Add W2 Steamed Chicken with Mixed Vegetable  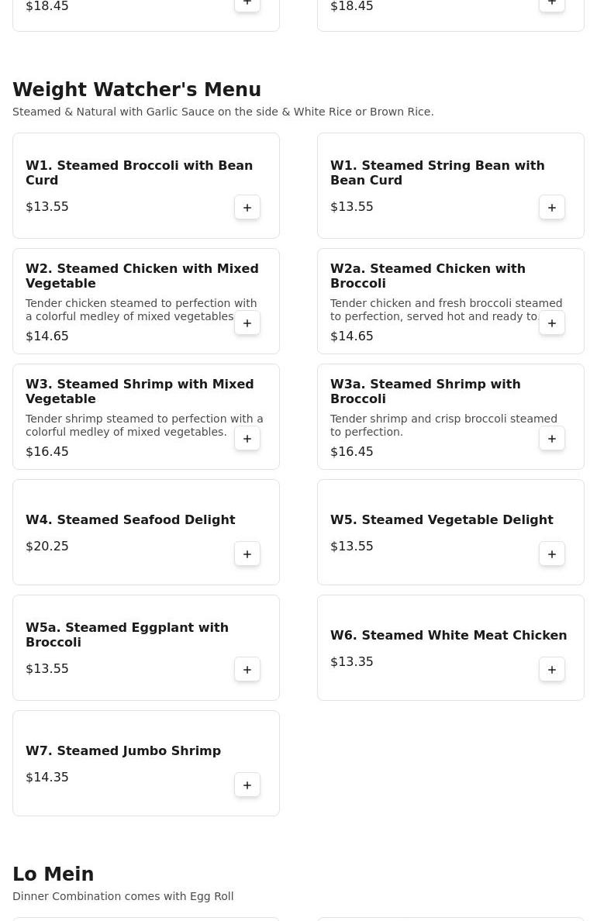(x=247, y=323)
